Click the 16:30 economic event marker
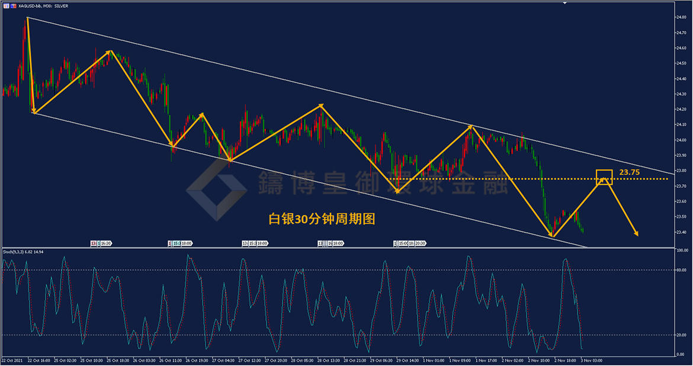The image size is (693, 366). [105, 243]
